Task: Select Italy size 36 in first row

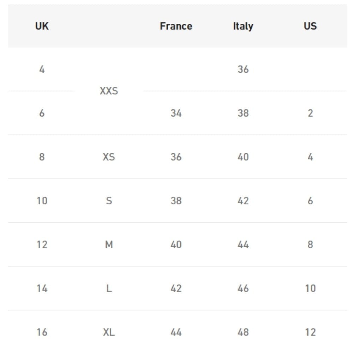Action: (x=243, y=69)
